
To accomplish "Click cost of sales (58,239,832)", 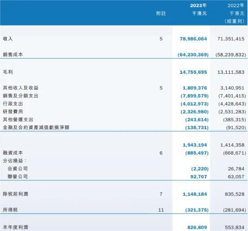I will coord(231,55).
